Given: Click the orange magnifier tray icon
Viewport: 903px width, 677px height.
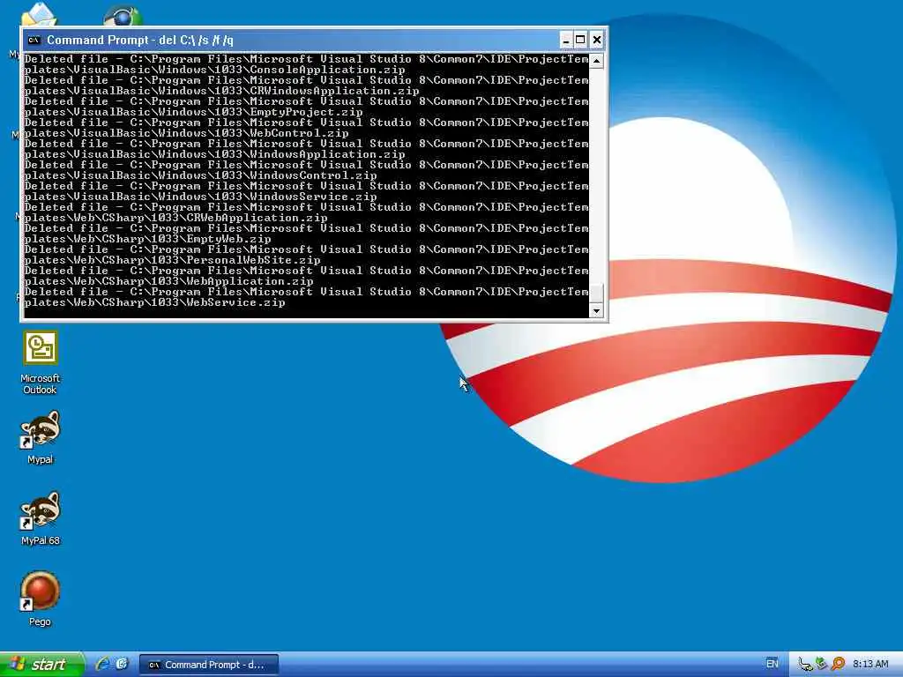Looking at the screenshot, I should point(838,665).
